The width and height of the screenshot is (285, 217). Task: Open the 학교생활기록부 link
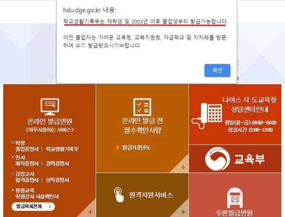click(62, 149)
